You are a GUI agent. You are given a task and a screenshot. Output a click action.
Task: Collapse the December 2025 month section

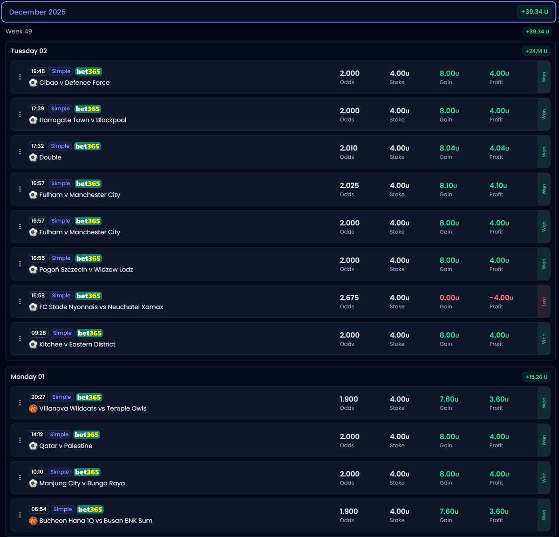click(37, 12)
